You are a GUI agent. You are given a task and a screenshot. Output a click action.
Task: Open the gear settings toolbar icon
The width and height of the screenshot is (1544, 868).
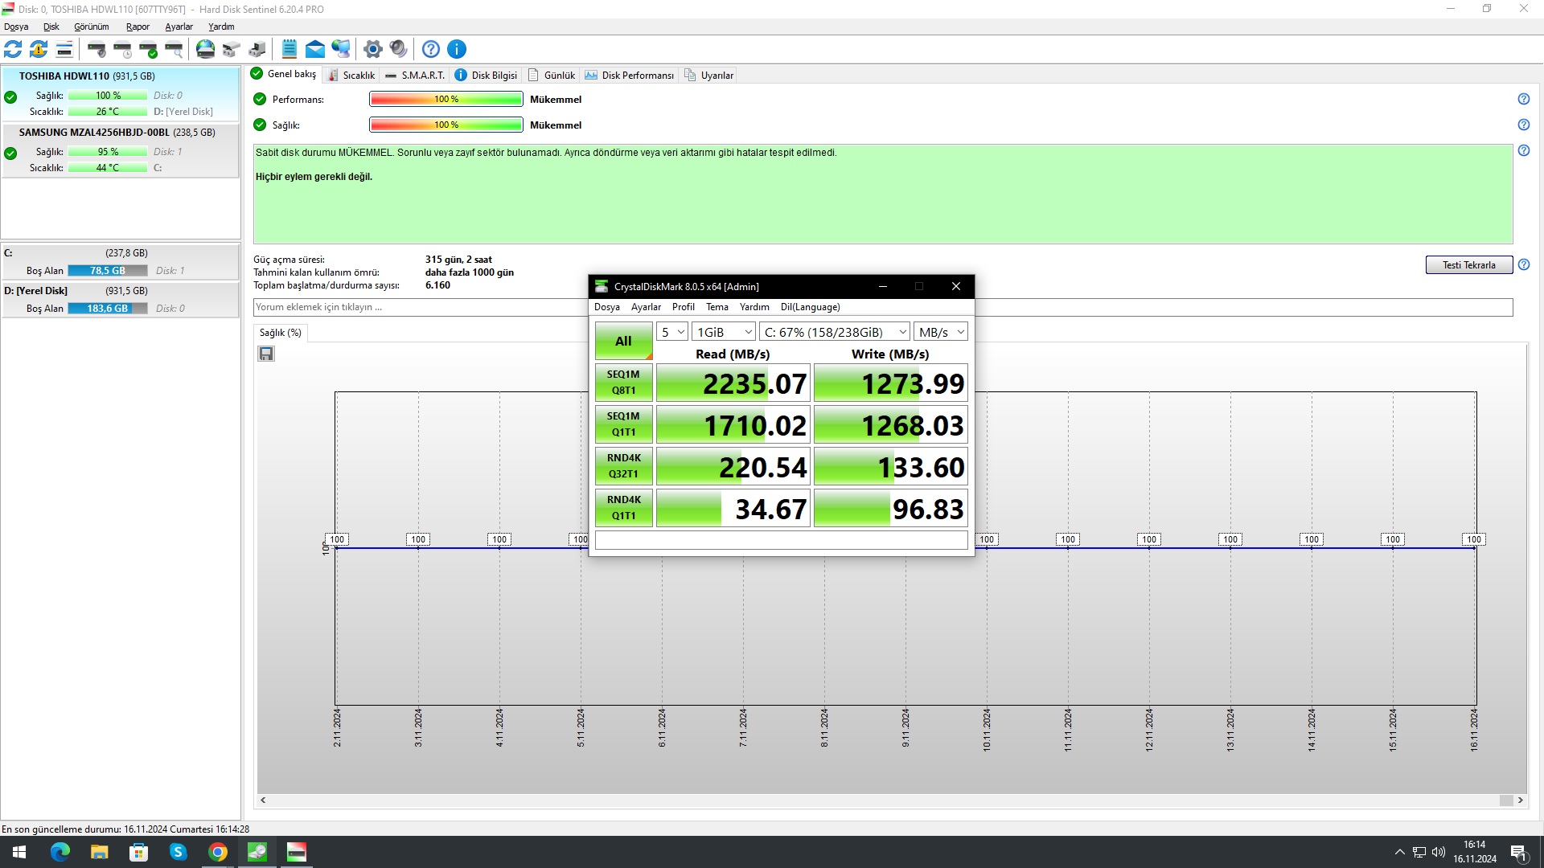pos(372,49)
